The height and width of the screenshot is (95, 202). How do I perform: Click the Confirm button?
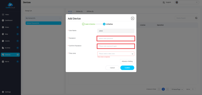click(x=127, y=68)
